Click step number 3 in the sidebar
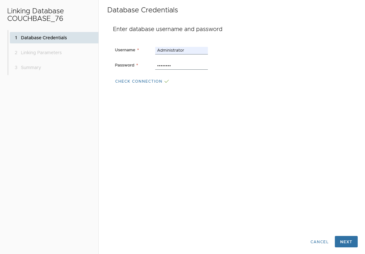Viewport: 365px width, 254px height. (16, 67)
